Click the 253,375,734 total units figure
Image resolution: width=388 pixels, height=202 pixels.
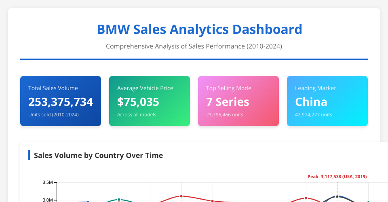point(61,102)
